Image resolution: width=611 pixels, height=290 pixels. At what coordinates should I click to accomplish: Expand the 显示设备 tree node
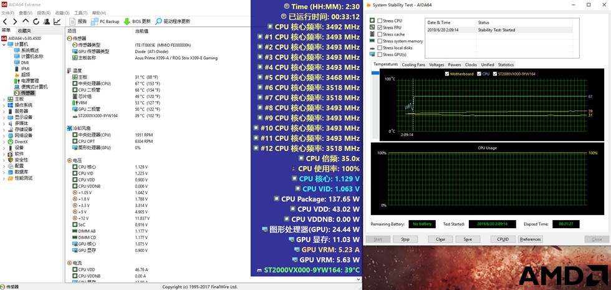coord(4,117)
